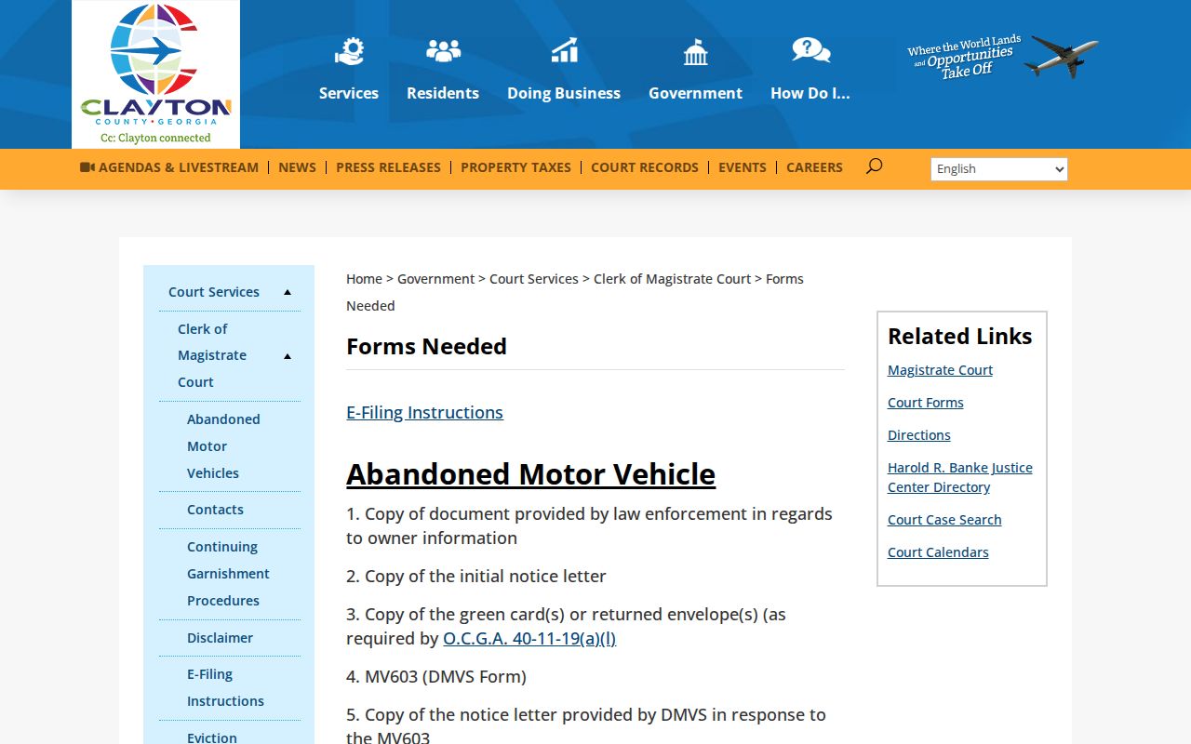Click the Government building icon
Screen dimensions: 1191x744
pos(695,52)
